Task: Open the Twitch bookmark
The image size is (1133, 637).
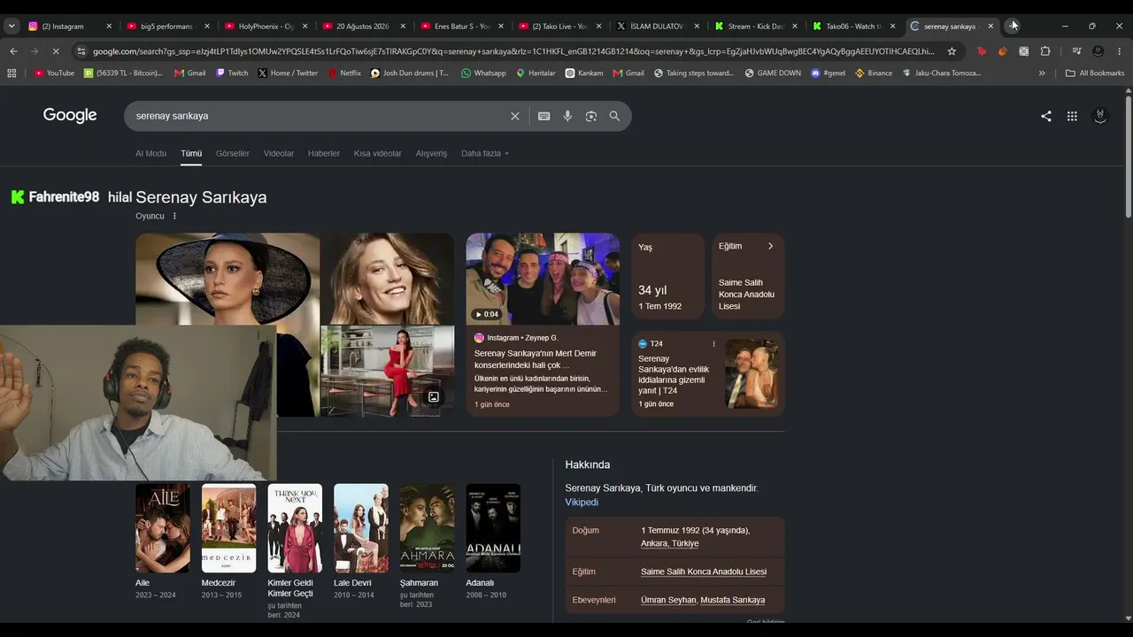Action: click(232, 73)
